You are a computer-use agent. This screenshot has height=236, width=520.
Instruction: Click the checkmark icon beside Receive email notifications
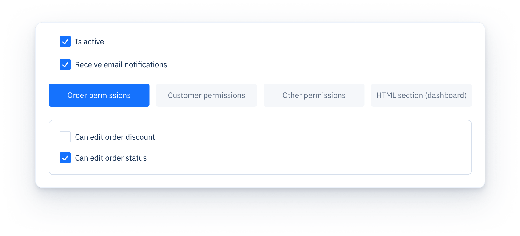click(x=65, y=64)
